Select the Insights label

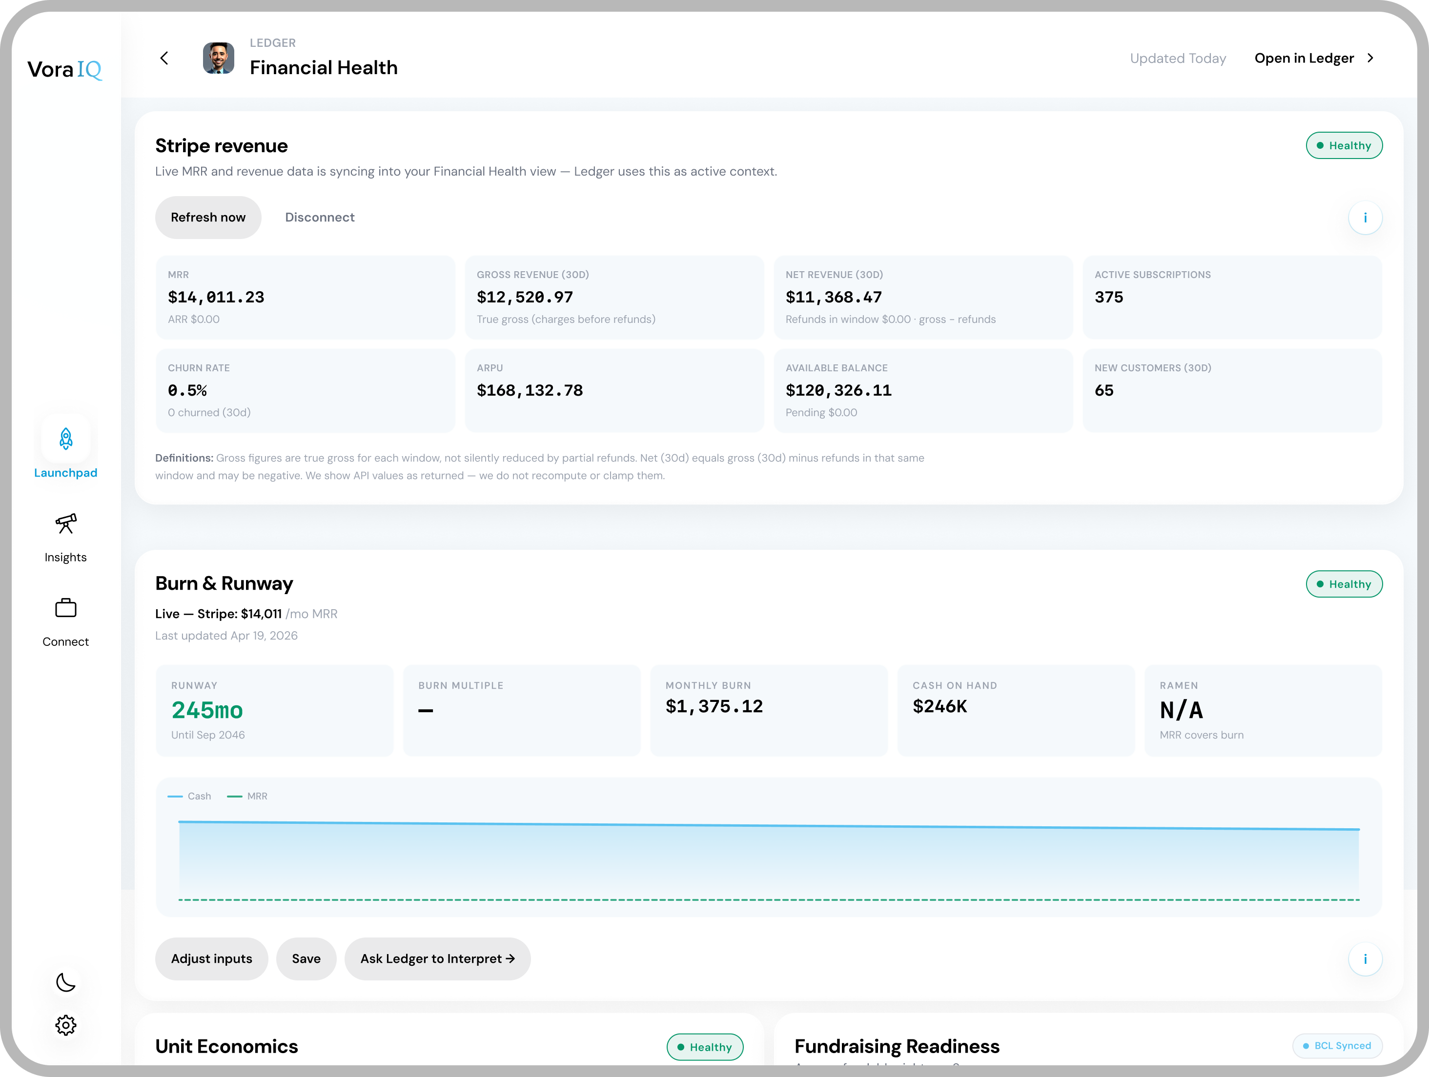(x=66, y=557)
